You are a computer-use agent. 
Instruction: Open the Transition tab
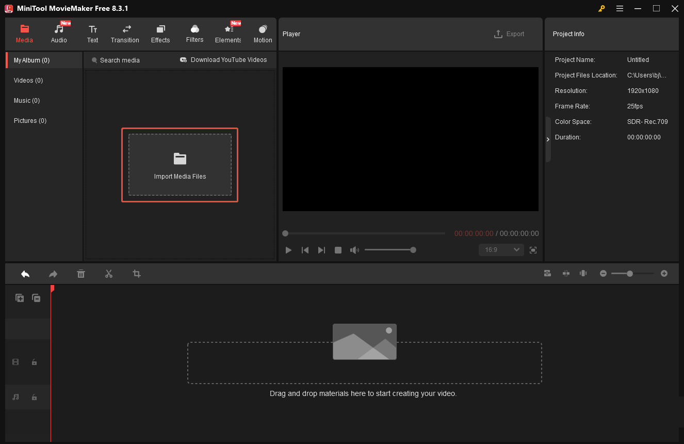(125, 34)
